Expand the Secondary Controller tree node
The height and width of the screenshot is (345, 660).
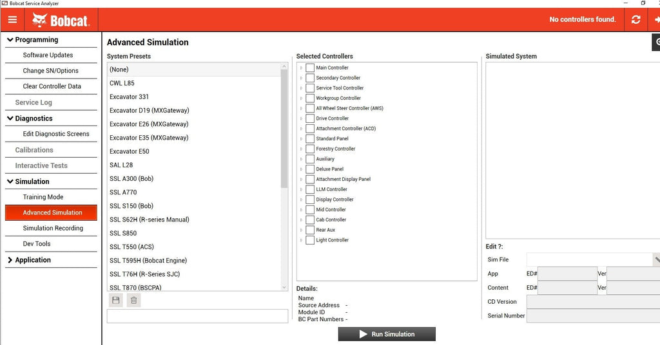301,78
